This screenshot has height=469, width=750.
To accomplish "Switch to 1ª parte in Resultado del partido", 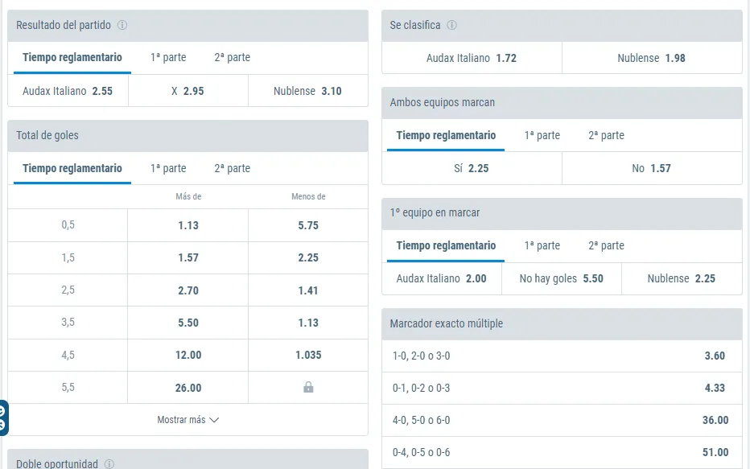I will [168, 57].
